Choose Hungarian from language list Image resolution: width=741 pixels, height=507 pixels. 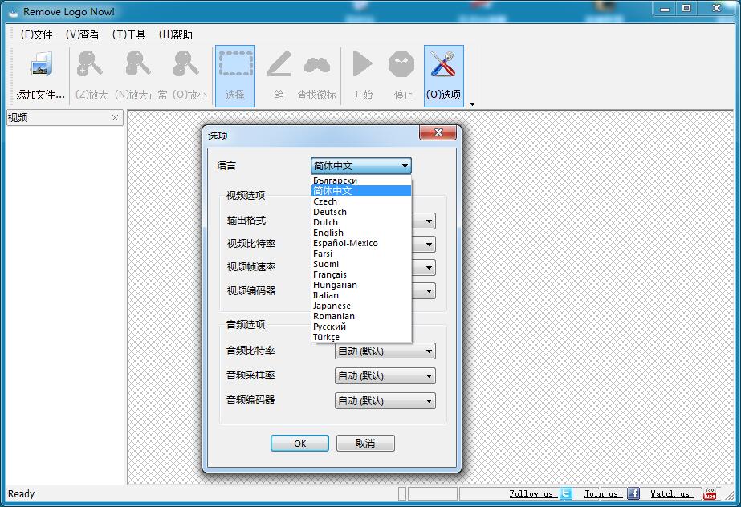point(361,285)
